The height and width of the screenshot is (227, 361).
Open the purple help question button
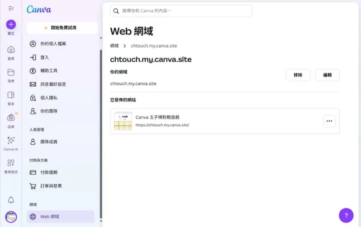346,215
